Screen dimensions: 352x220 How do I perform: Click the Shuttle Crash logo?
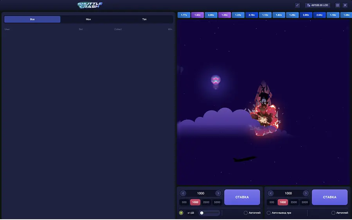point(90,5)
